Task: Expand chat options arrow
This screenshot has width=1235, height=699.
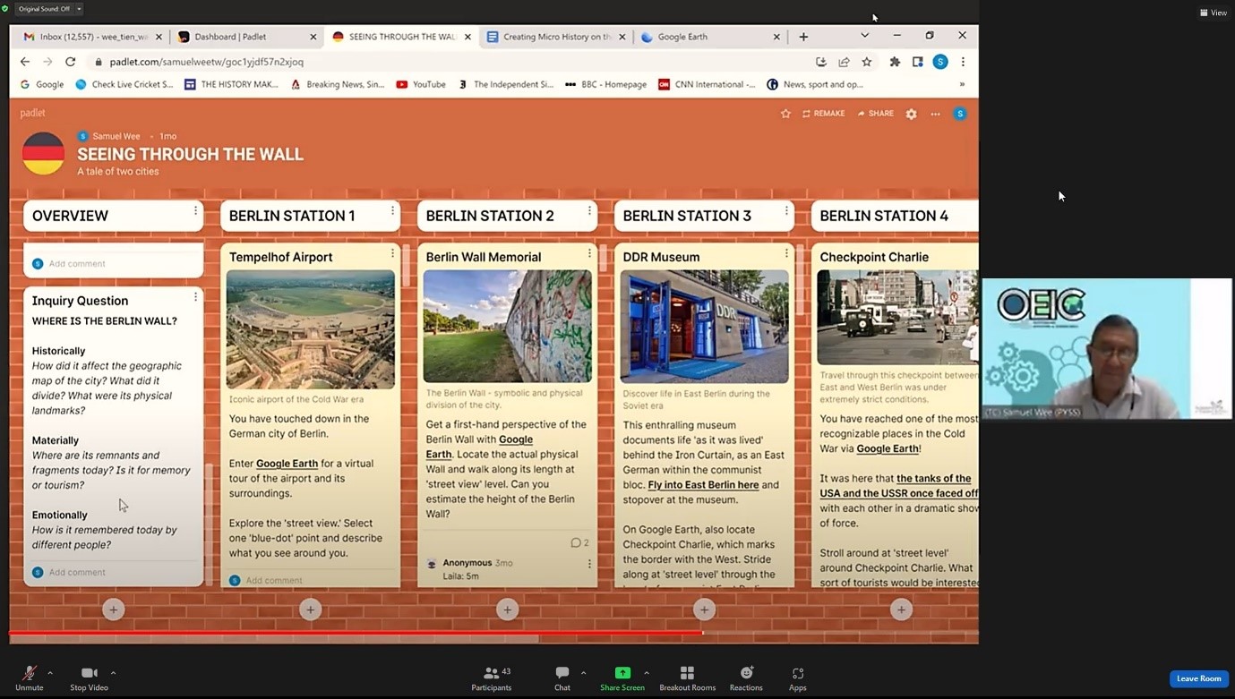Action: pos(583,672)
